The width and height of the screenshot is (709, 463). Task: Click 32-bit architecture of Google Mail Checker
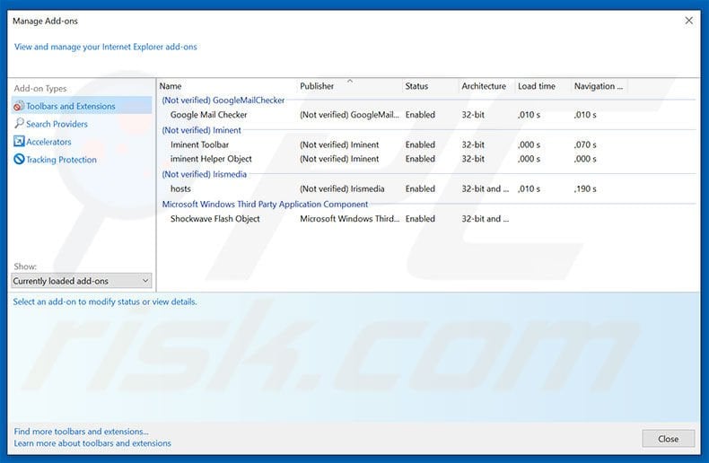(x=472, y=115)
